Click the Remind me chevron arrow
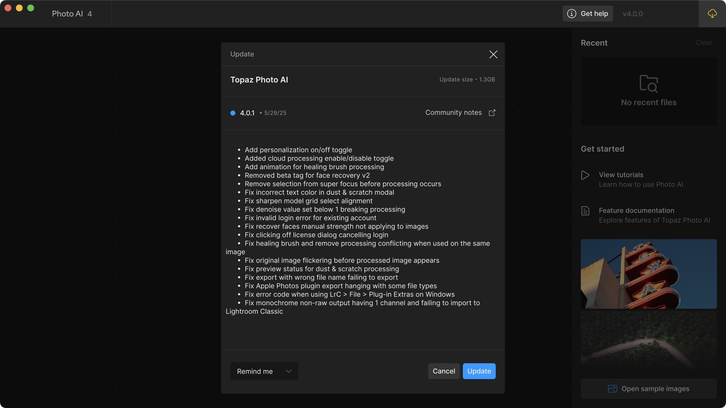726x408 pixels. click(289, 371)
